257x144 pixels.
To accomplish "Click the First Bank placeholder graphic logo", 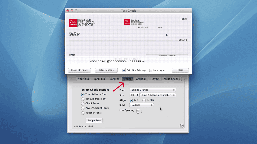I will tap(127, 22).
